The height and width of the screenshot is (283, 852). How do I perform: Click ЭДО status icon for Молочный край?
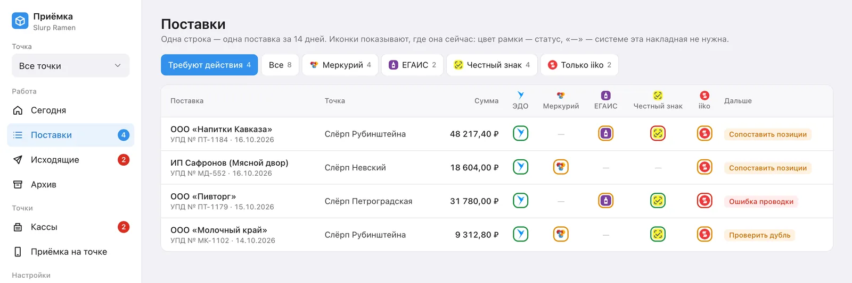coord(520,234)
